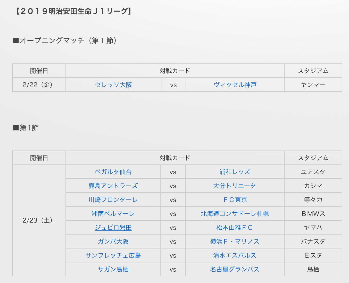
Task: Select the 鹿島アントラーズ link
Action: click(x=113, y=186)
